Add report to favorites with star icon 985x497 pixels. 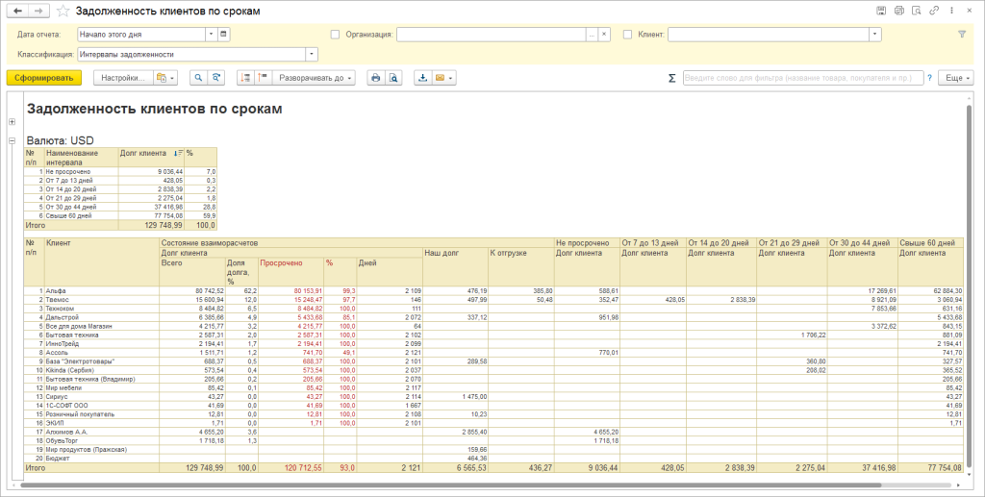click(x=63, y=12)
